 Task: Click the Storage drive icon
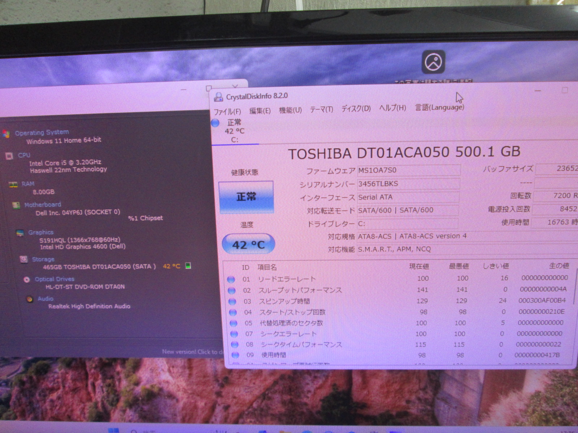point(24,259)
